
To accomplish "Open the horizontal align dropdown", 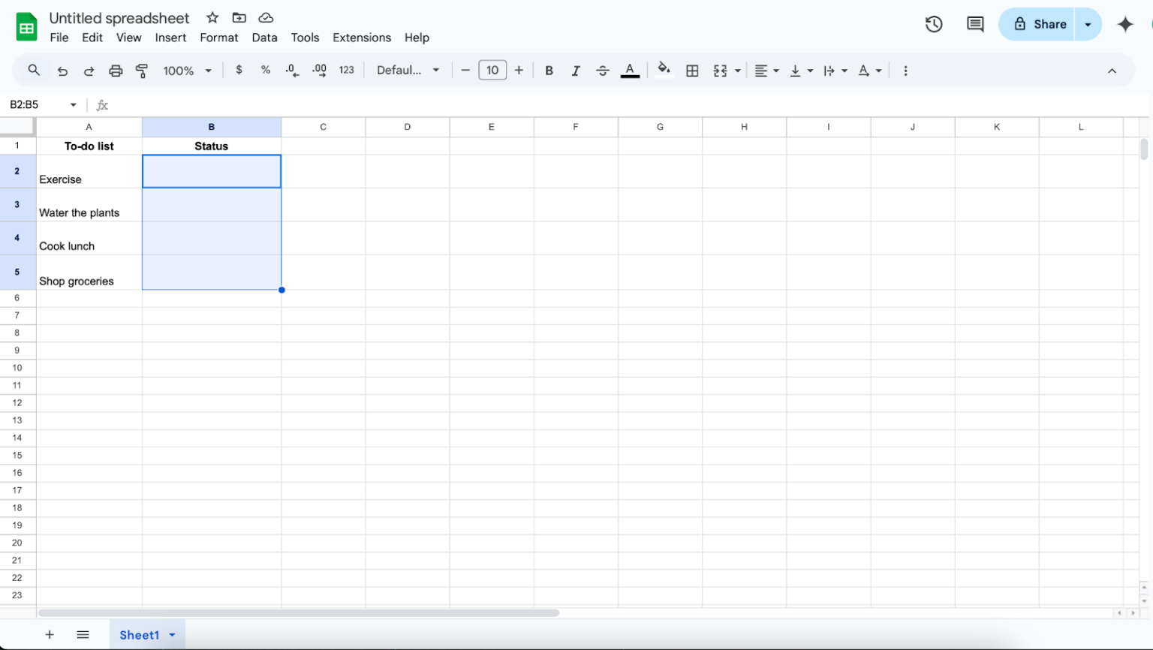I will (x=766, y=70).
